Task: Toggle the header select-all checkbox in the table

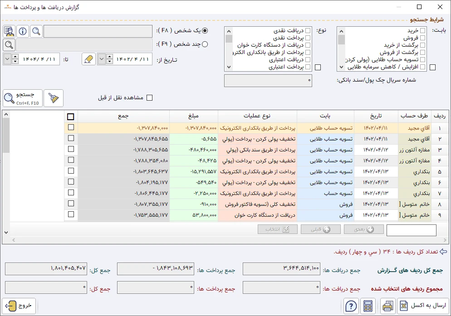Action: (x=70, y=117)
